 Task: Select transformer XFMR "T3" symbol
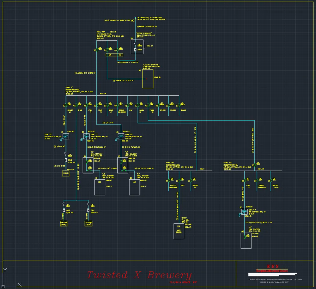point(66,136)
